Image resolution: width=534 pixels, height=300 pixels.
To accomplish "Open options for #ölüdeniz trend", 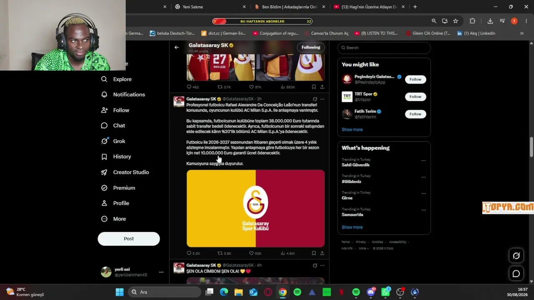I will click(x=423, y=177).
